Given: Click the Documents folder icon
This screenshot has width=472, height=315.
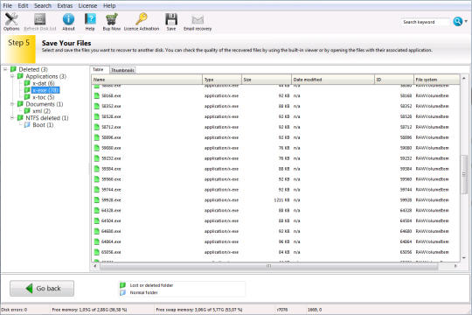Looking at the screenshot, I should click(x=20, y=104).
